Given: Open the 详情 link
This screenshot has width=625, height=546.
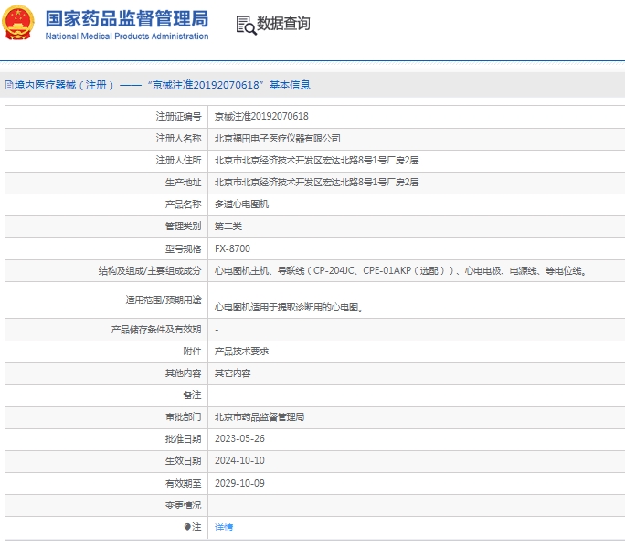Looking at the screenshot, I should (224, 527).
